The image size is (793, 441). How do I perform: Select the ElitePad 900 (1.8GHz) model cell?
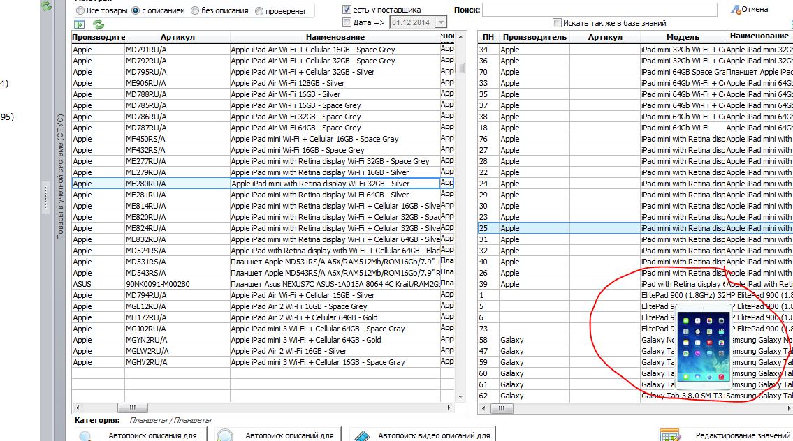682,295
